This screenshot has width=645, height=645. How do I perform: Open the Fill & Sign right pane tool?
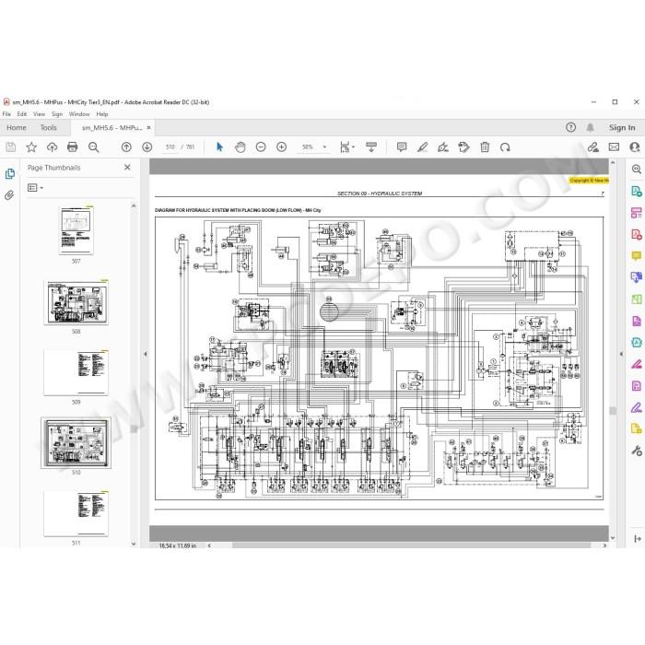point(637,407)
